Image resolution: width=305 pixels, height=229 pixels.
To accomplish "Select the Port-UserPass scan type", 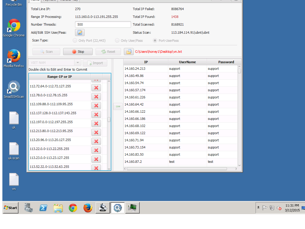I will pyautogui.click(x=155, y=41).
